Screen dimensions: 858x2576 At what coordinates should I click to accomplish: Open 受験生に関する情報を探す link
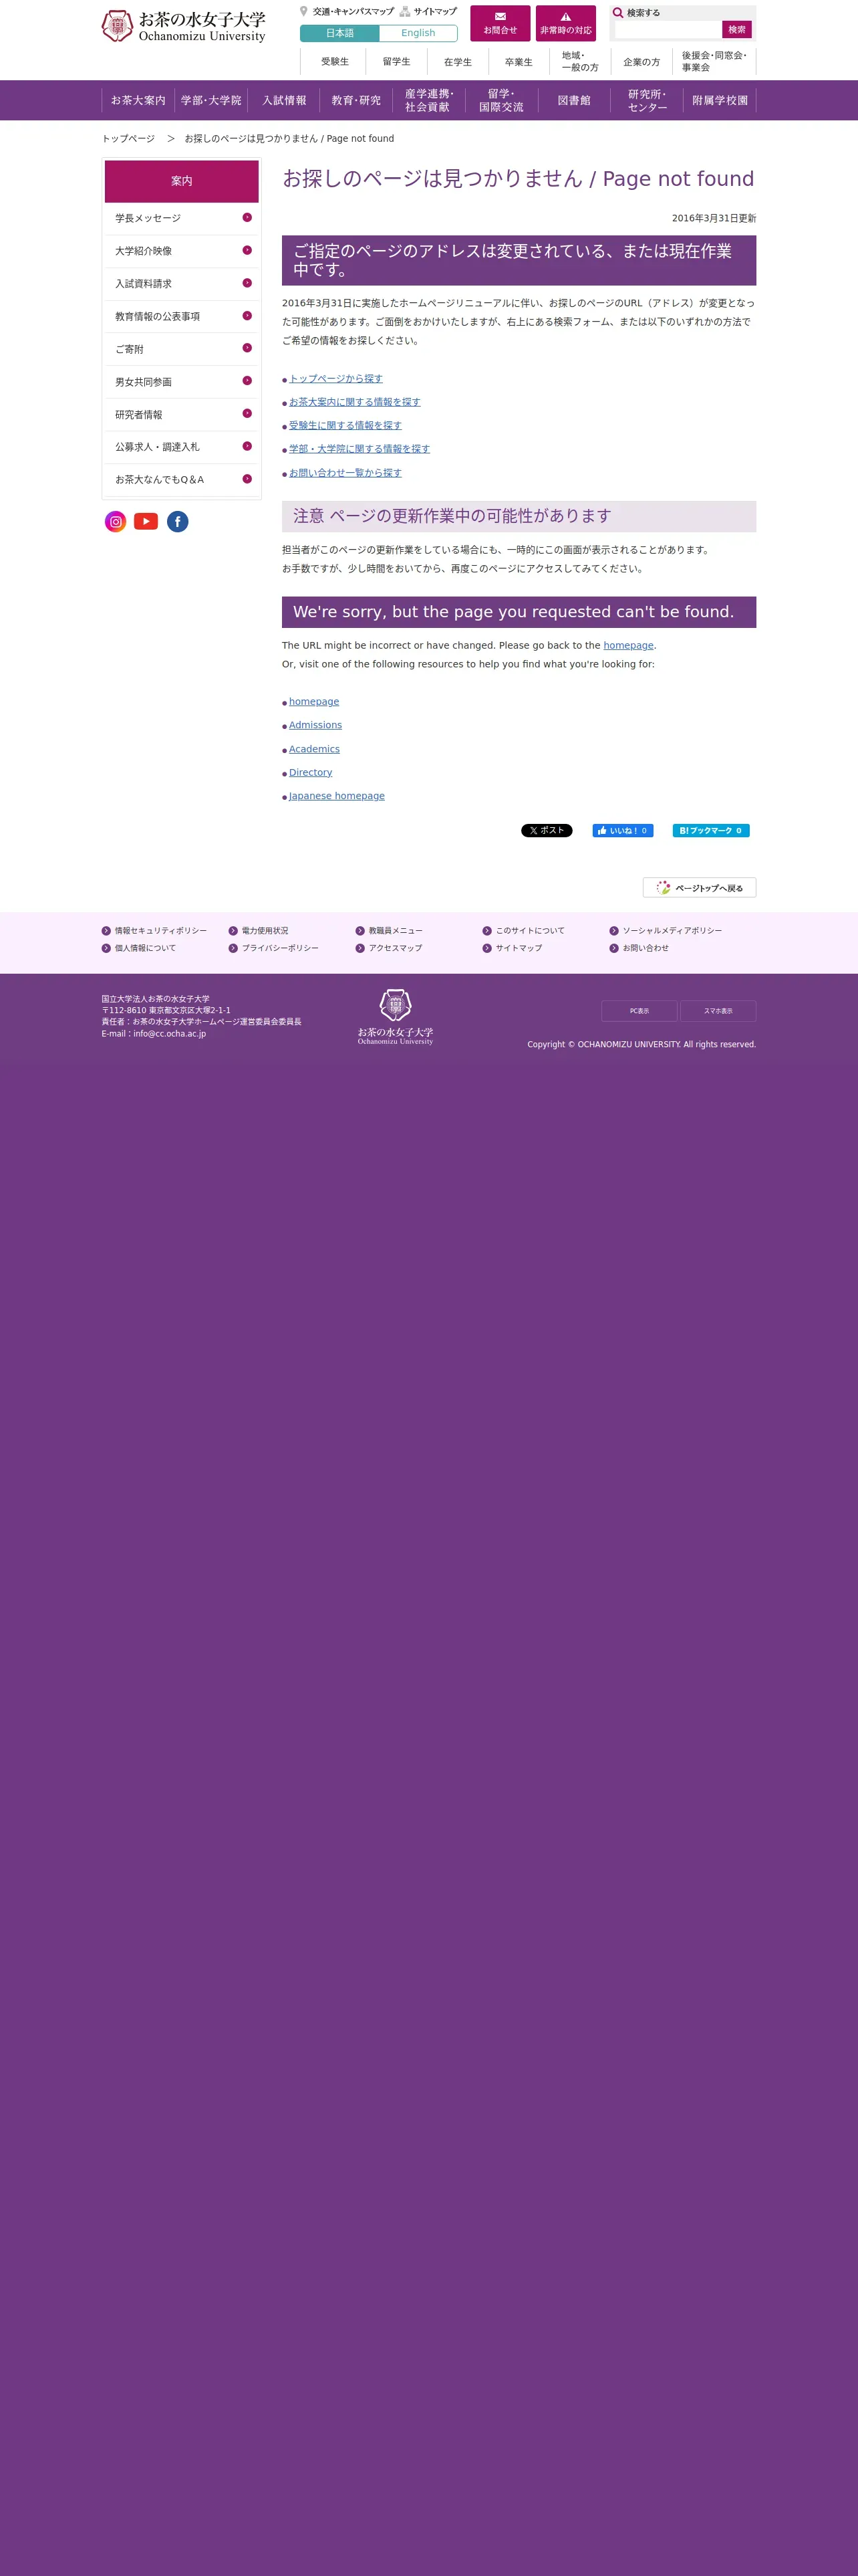pos(345,425)
